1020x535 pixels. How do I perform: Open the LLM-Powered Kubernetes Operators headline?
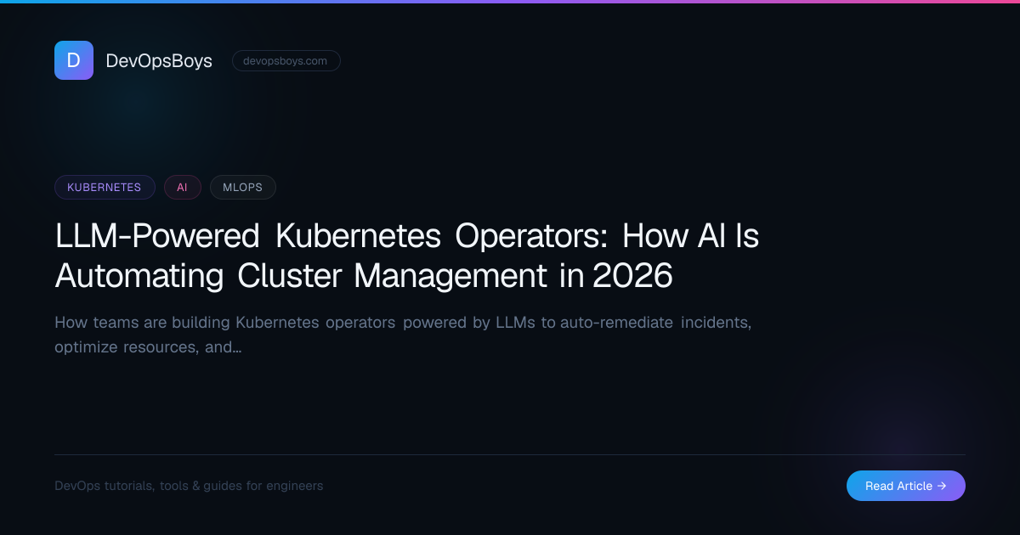[407, 256]
